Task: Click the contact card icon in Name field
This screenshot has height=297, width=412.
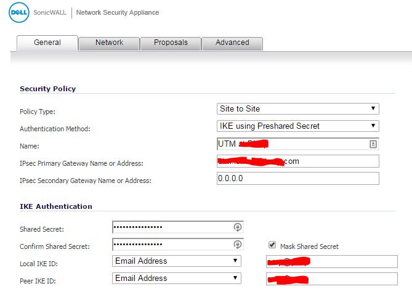Action: coord(373,144)
